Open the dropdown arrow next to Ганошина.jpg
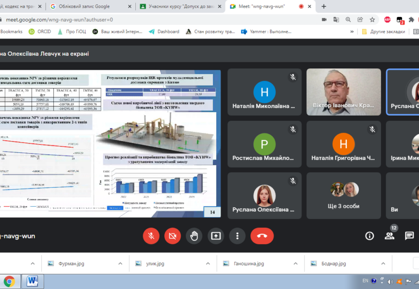 pos(296,263)
